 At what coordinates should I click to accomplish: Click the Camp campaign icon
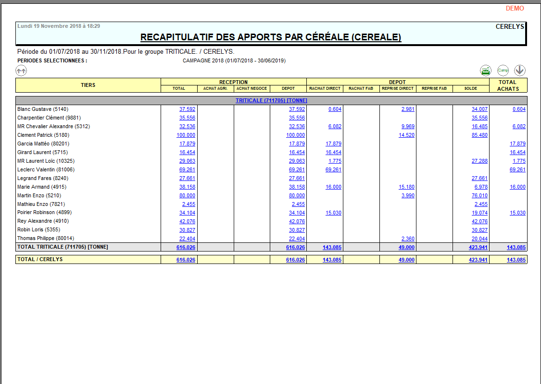point(503,71)
